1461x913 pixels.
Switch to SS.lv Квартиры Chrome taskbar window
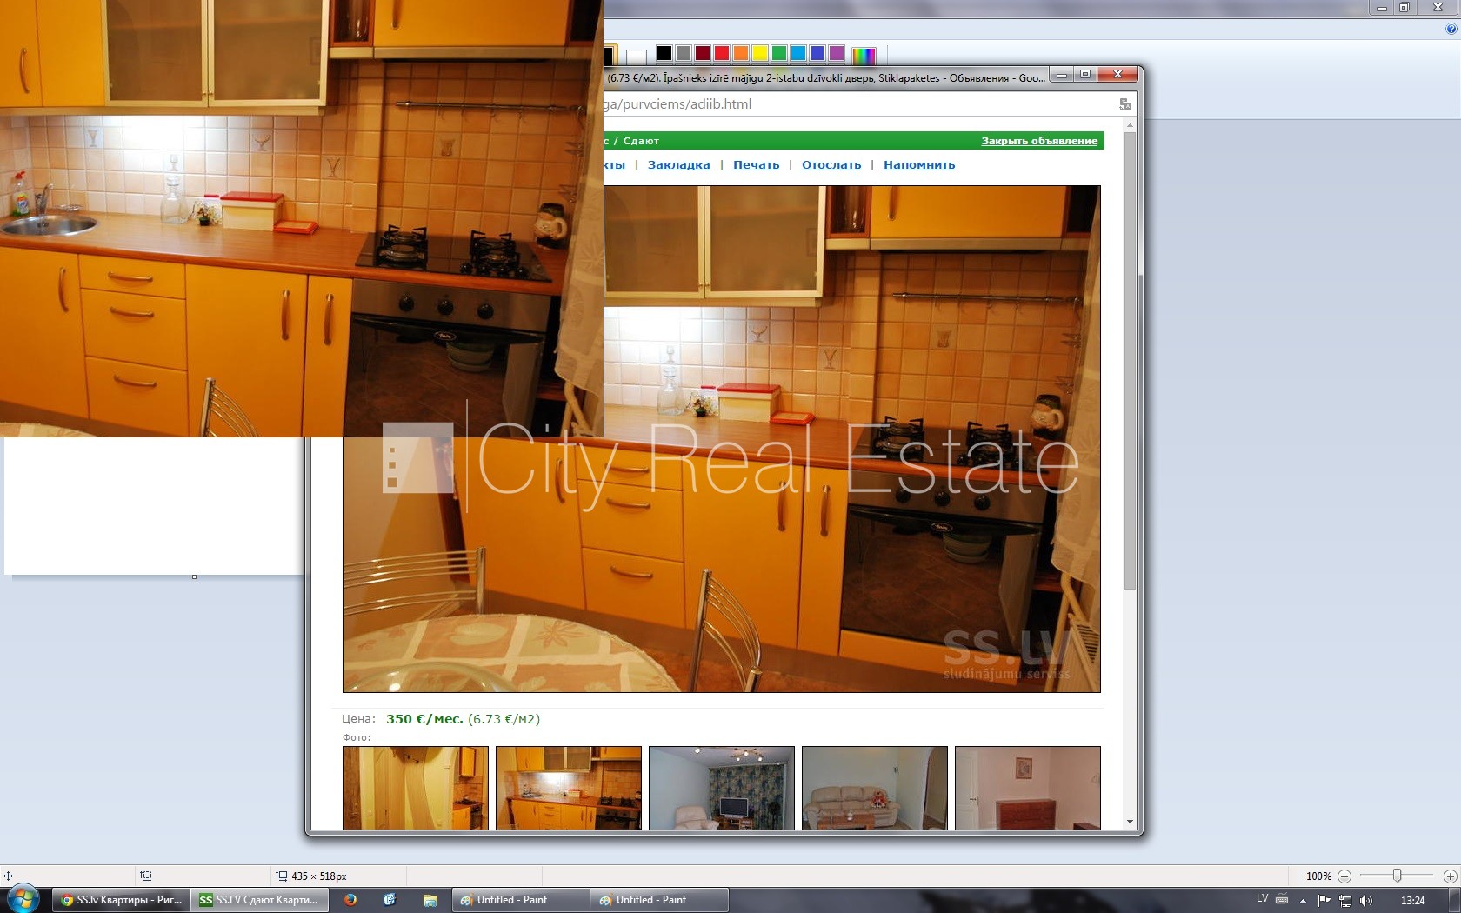[x=122, y=900]
